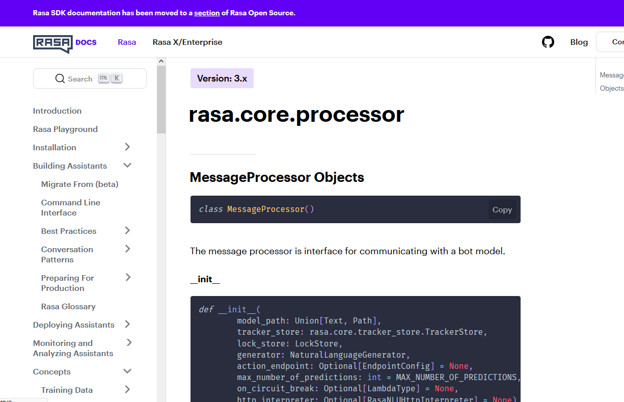Open the Version: 3.x badge

222,78
